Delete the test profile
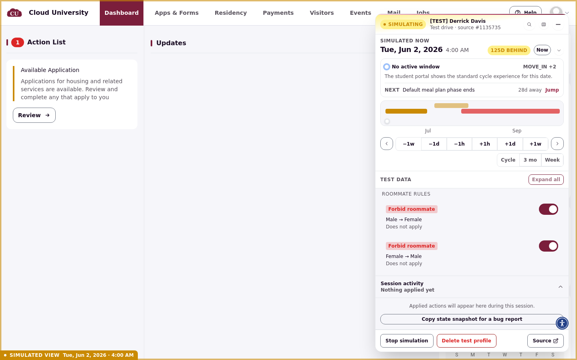The height and width of the screenshot is (360, 577). [466, 341]
